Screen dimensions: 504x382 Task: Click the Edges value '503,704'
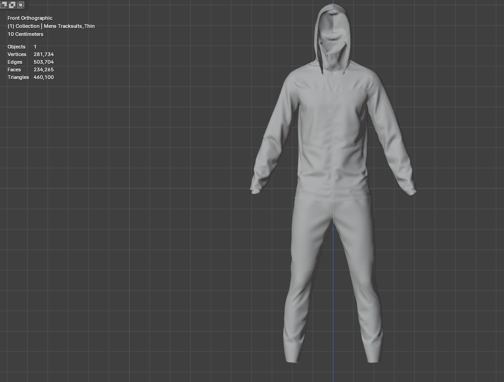(44, 62)
